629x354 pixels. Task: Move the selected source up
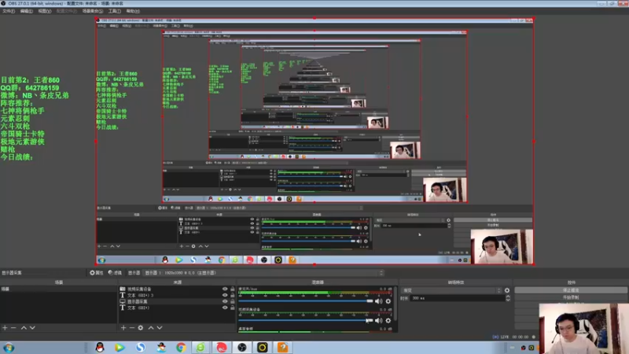(151, 328)
